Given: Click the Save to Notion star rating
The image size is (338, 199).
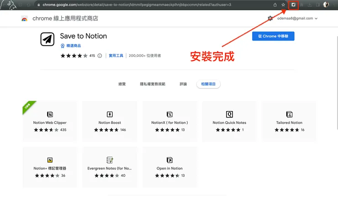Looking at the screenshot, I should [74, 56].
